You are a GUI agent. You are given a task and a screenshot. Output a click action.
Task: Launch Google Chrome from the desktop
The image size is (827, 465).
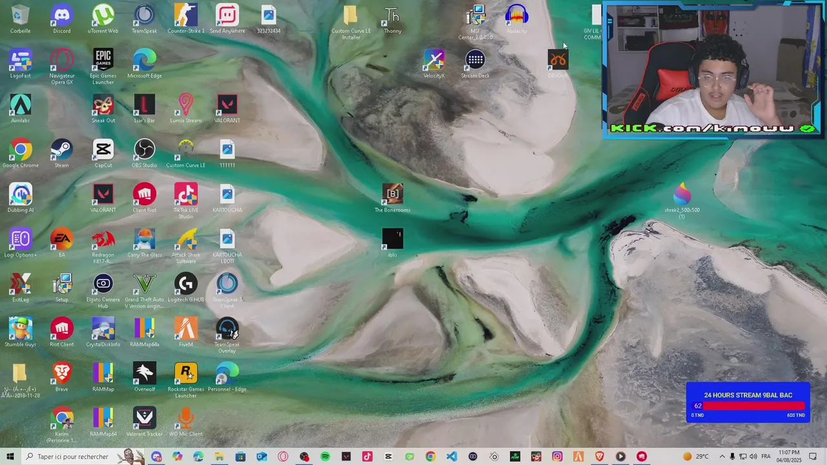[x=20, y=153]
